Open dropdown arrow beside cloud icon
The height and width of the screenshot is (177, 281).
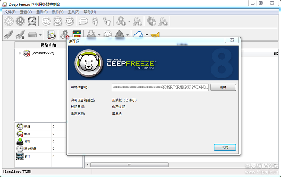[147, 35]
